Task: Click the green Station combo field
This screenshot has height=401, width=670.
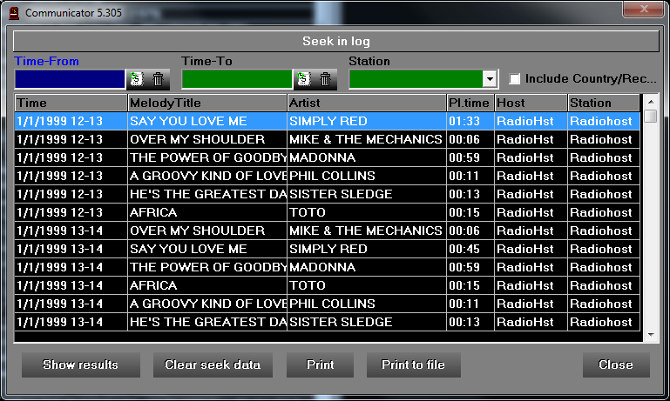Action: (416, 79)
